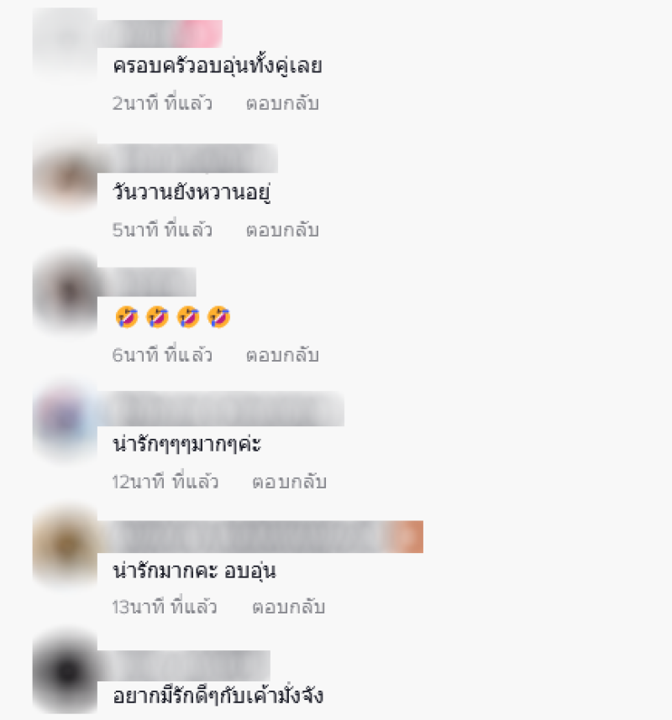Click the last laughing emoji in row
672x720 pixels.
[218, 317]
